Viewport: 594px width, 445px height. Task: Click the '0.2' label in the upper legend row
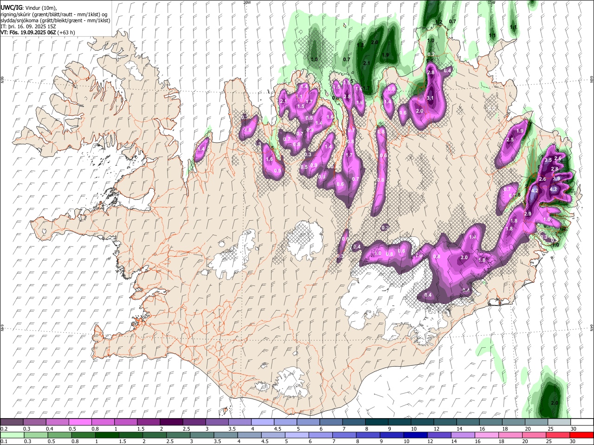pos(4,429)
